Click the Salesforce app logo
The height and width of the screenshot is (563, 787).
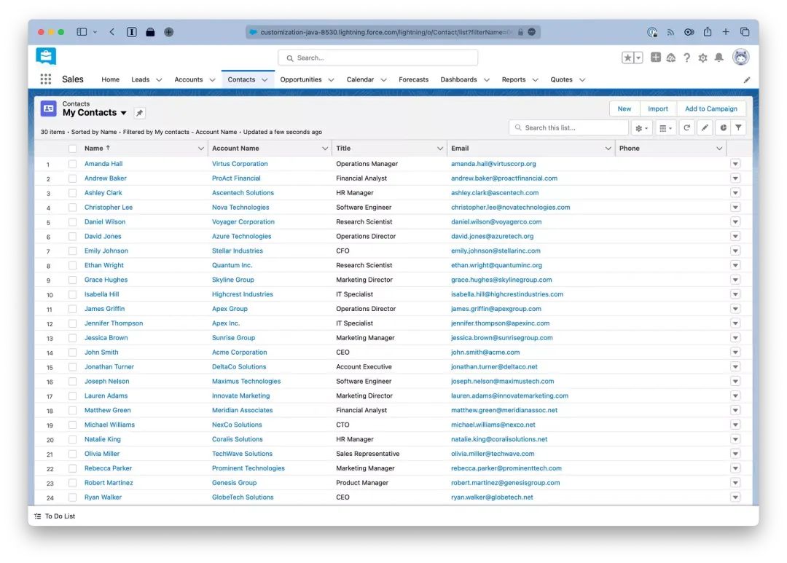point(46,56)
